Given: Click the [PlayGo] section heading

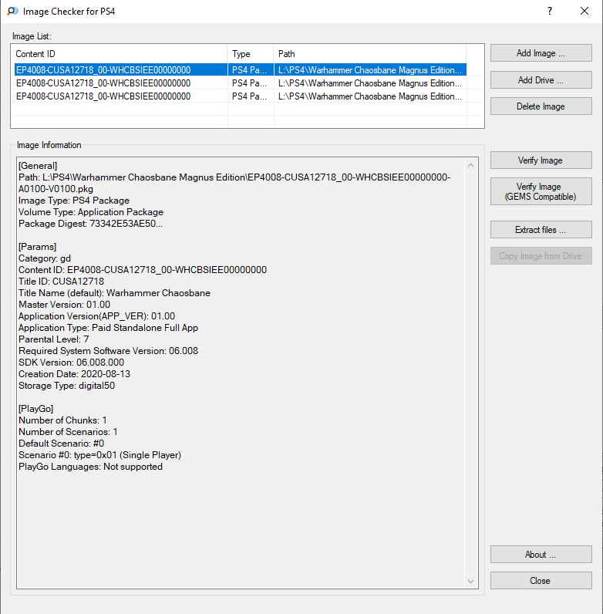Looking at the screenshot, I should point(35,408).
